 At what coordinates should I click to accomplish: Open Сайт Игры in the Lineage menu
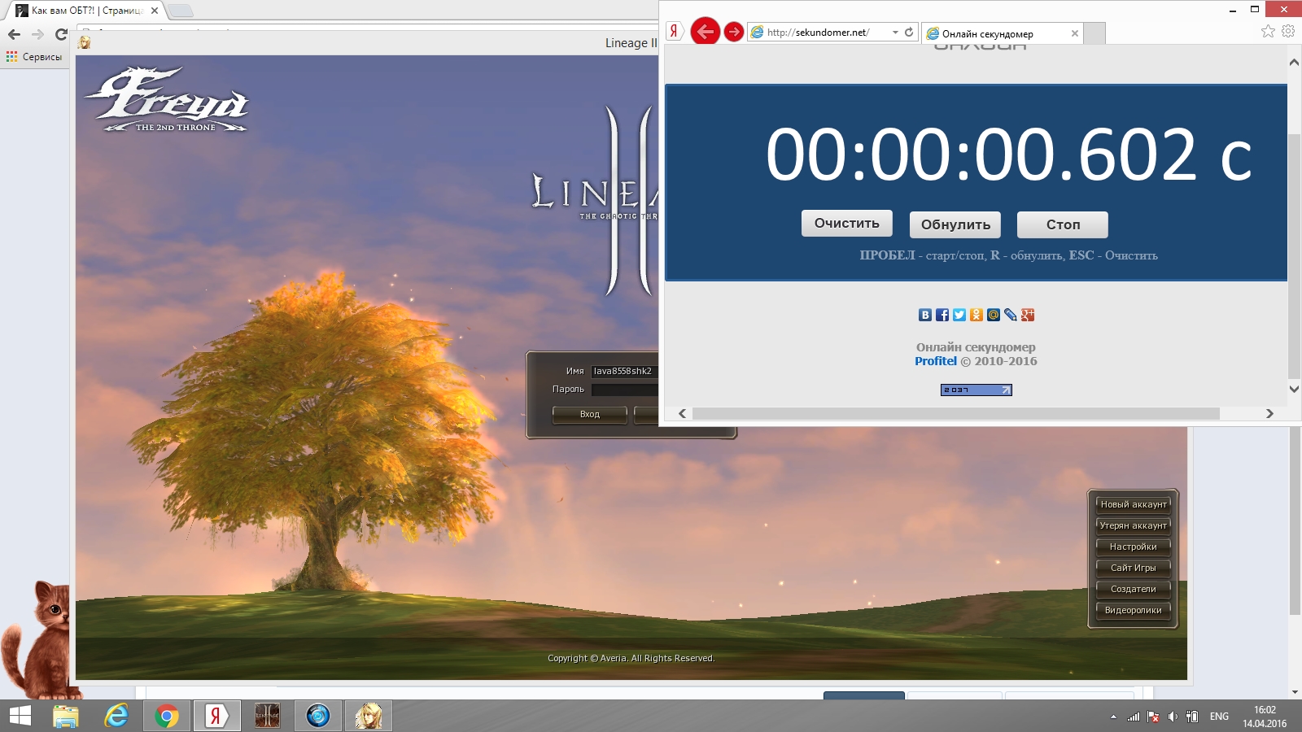(1134, 568)
